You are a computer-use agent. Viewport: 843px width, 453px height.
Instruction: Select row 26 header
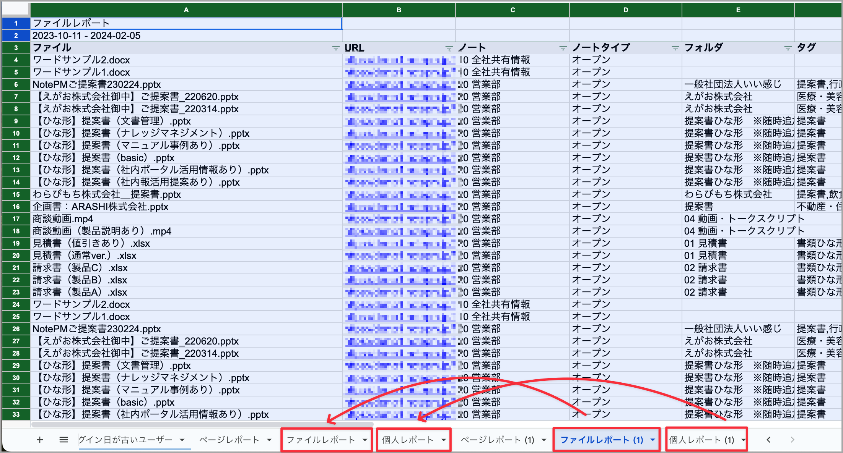point(16,329)
